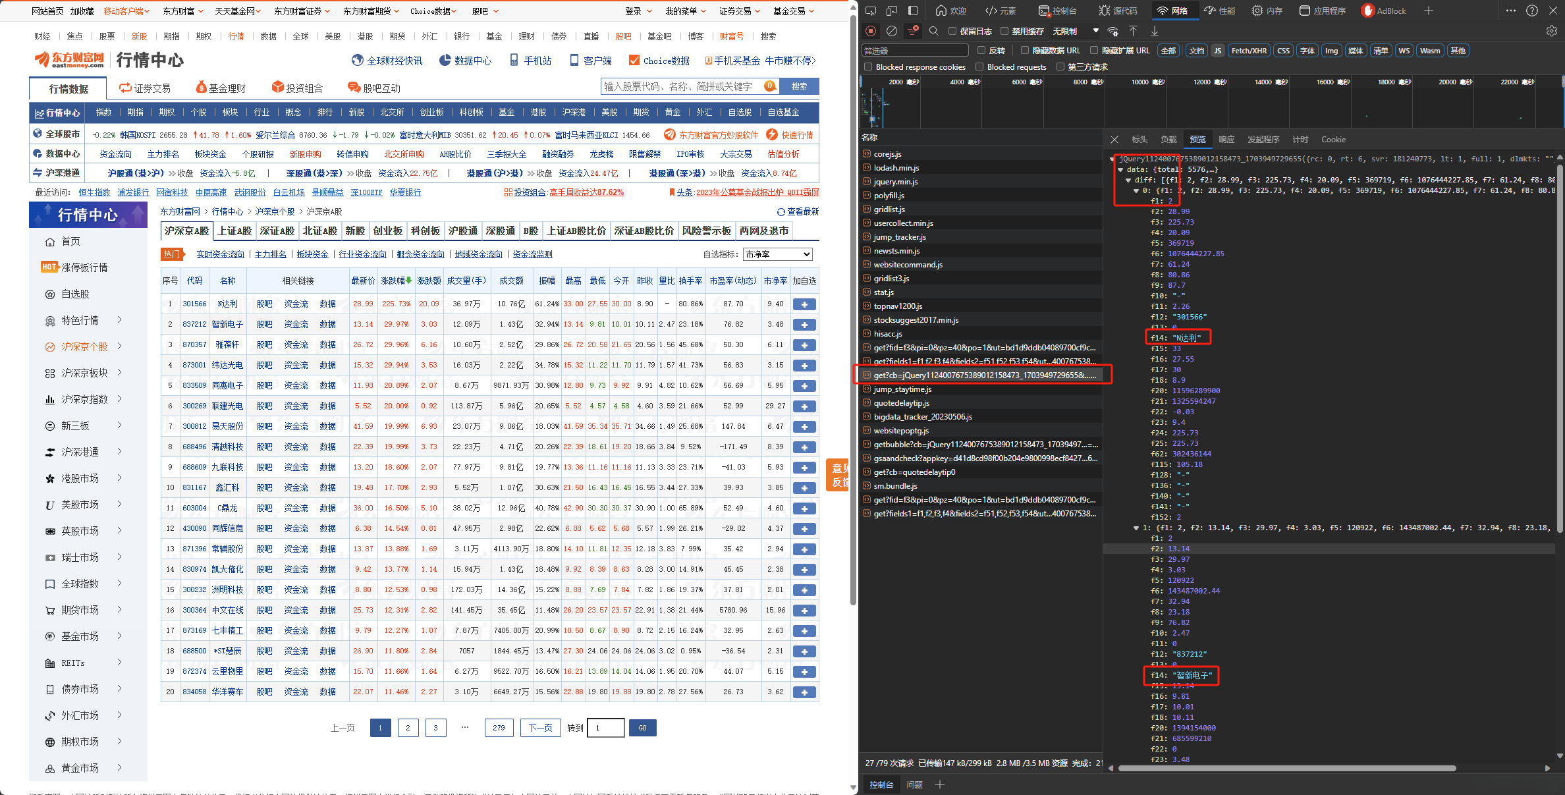Check the Blocked requests checkbox
This screenshot has width=1565, height=795.
click(979, 67)
